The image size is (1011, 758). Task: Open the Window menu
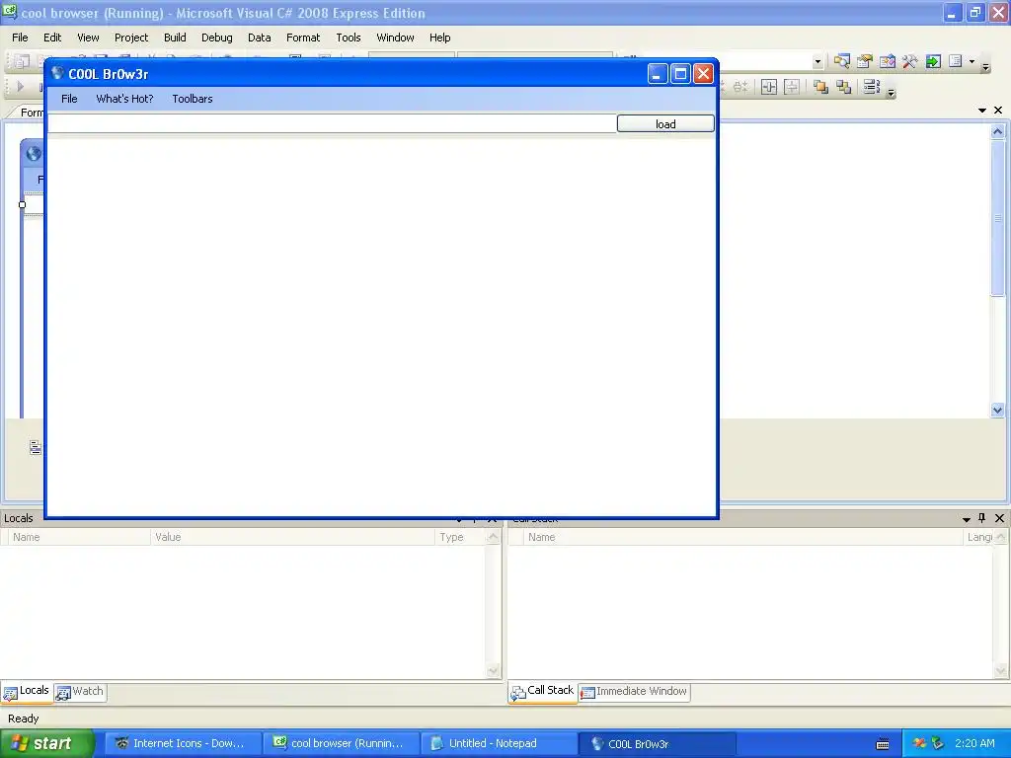pos(395,38)
